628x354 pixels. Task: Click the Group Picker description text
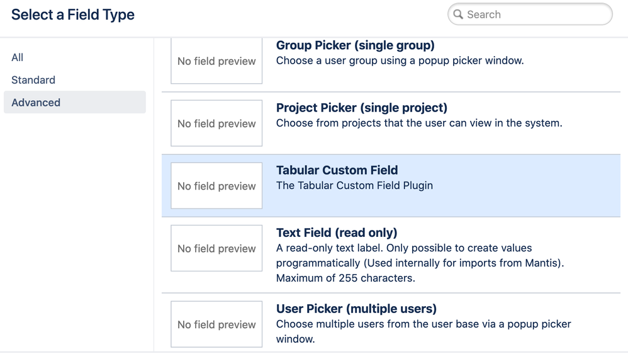(x=400, y=61)
